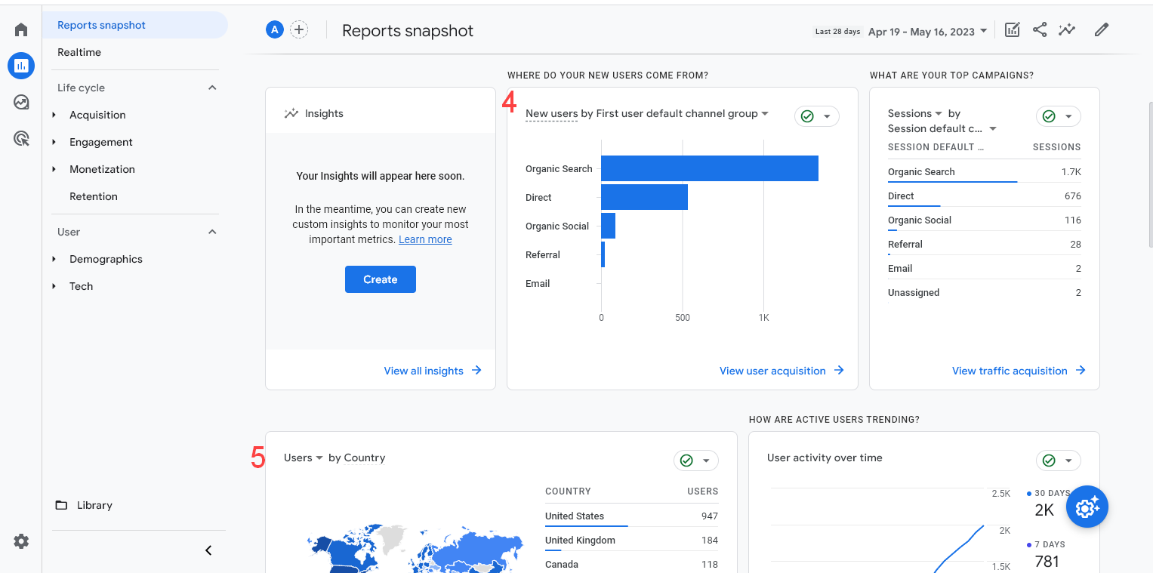Screen dimensions: 1153x573
Task: Toggle the data quality checkmark on new users chart
Action: pyautogui.click(x=808, y=116)
